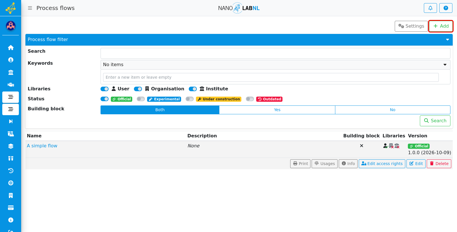This screenshot has width=457, height=232.
Task: Click Edit access rights button
Action: [382, 164]
